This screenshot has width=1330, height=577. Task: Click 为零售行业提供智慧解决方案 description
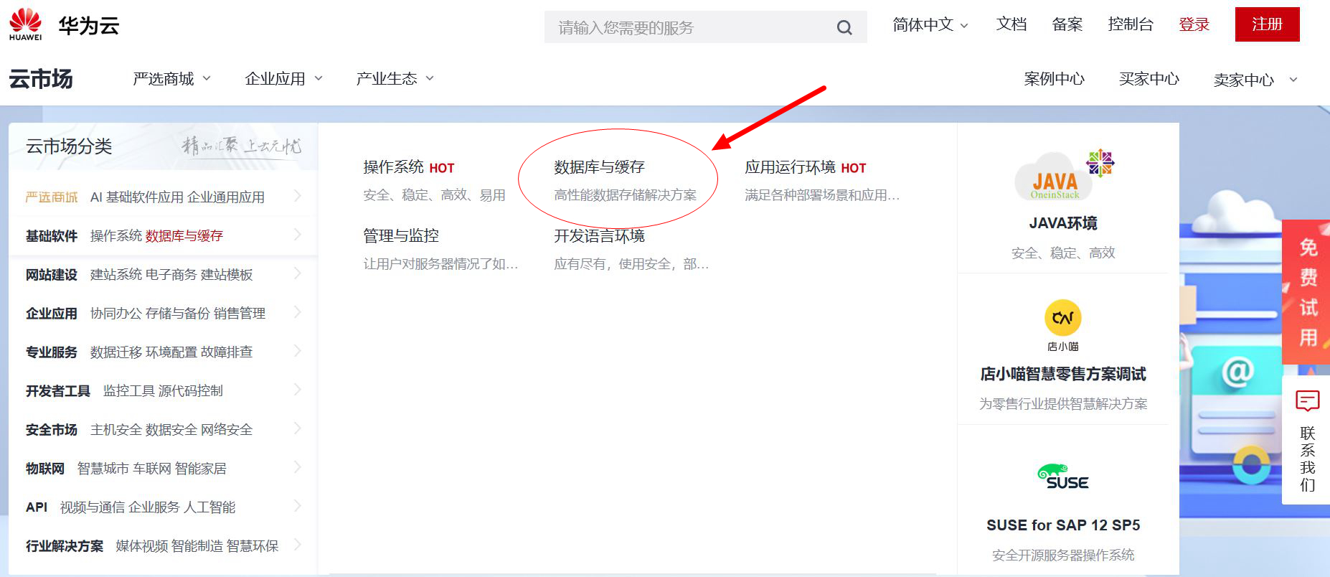[x=1063, y=404]
